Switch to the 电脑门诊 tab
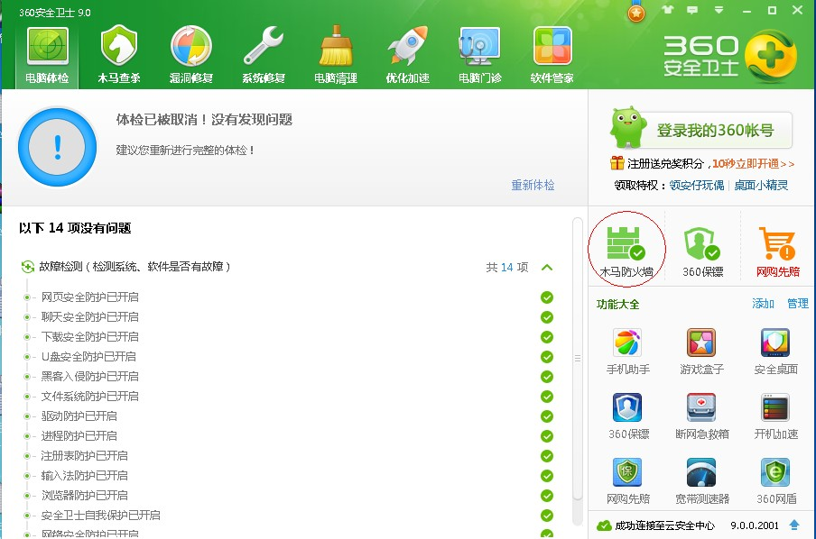816x539 pixels. coord(480,56)
